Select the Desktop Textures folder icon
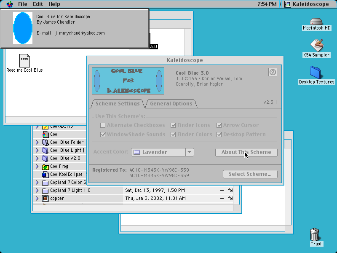 (x=316, y=73)
